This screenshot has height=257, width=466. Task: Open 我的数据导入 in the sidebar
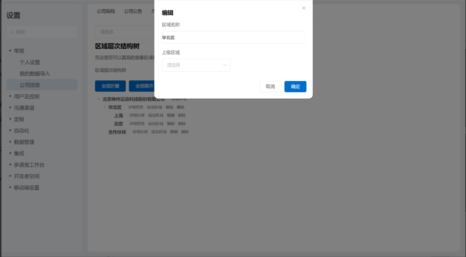click(35, 74)
